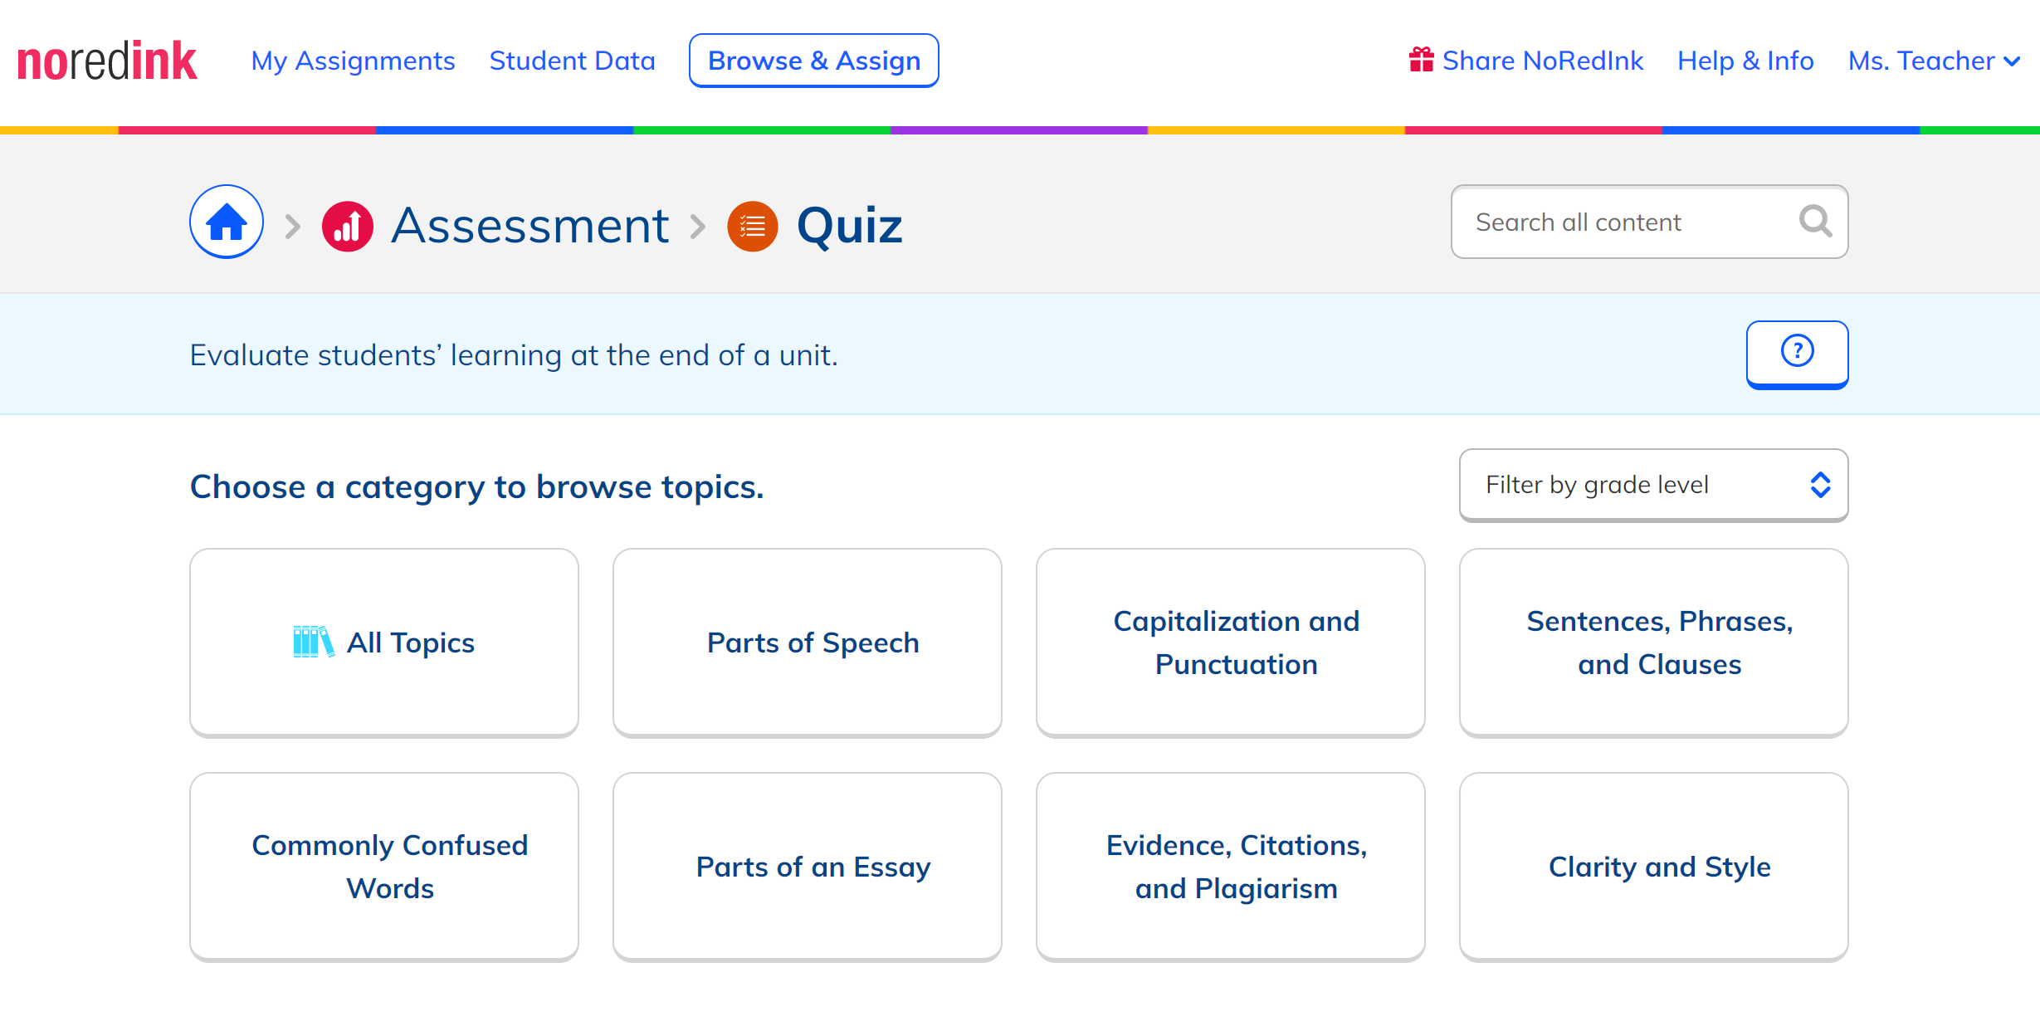
Task: Open Help & Info link
Action: [1745, 61]
